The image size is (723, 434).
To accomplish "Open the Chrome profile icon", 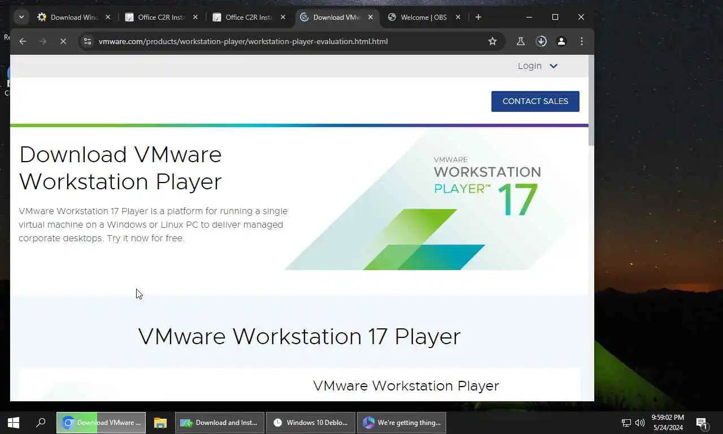I will (561, 41).
